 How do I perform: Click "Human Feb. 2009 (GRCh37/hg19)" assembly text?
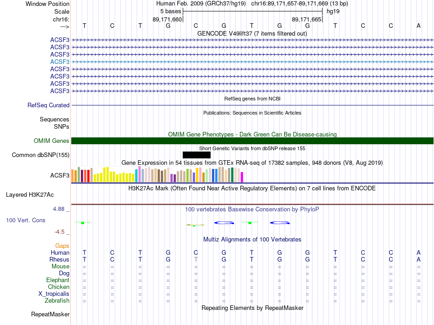[201, 4]
